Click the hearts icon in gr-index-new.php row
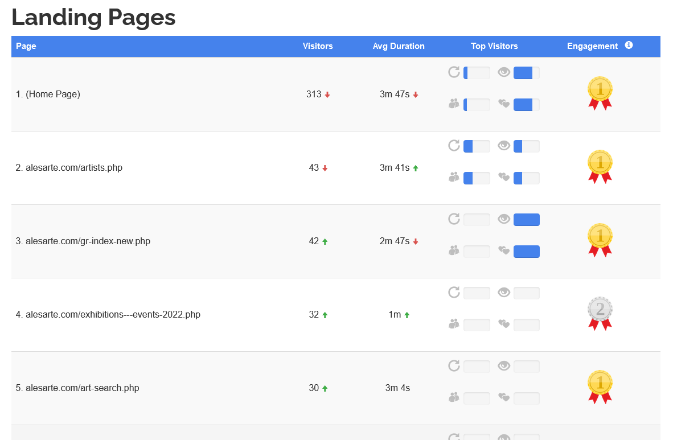 [504, 250]
